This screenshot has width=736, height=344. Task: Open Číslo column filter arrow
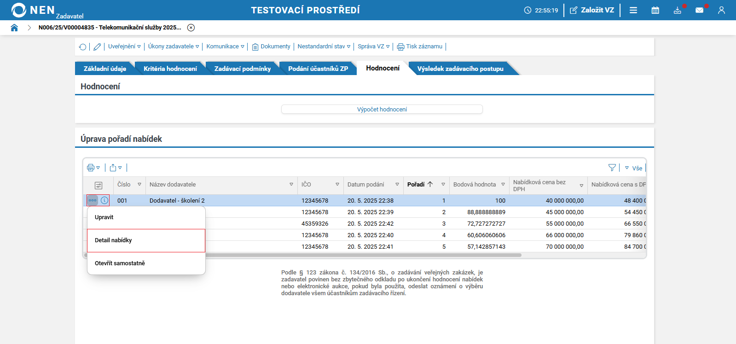139,184
